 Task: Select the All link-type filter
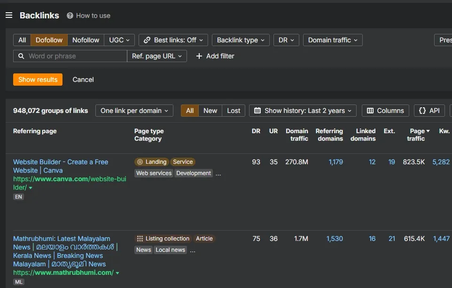[x=22, y=40]
